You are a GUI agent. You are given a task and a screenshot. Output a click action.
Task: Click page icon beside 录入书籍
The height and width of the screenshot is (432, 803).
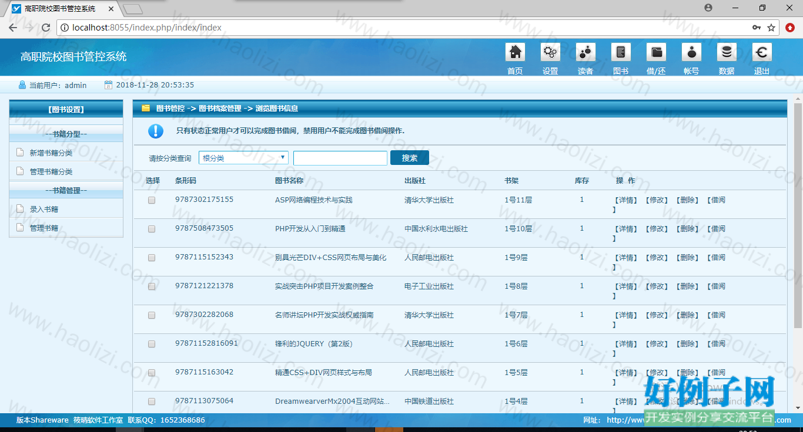[20, 208]
